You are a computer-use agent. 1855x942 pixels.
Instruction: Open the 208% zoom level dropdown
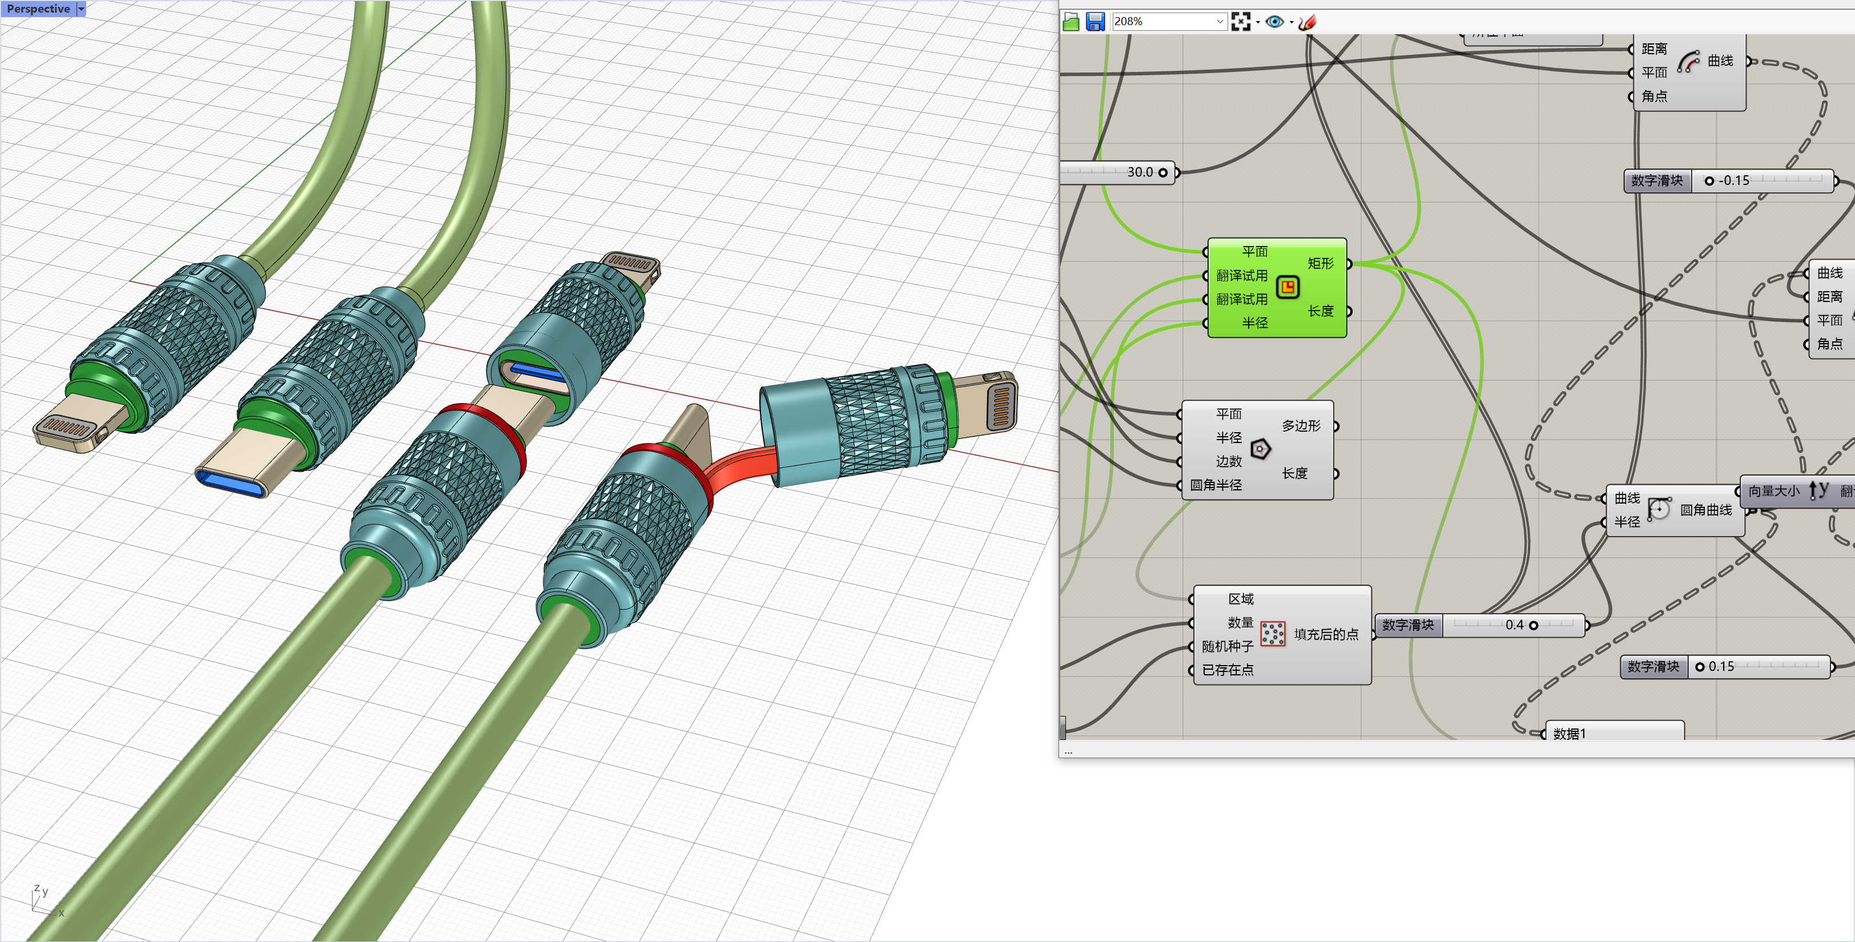1219,22
